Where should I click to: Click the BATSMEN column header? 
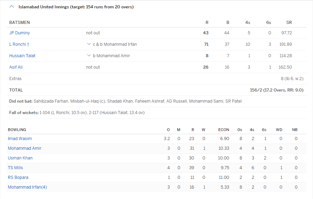[19, 23]
